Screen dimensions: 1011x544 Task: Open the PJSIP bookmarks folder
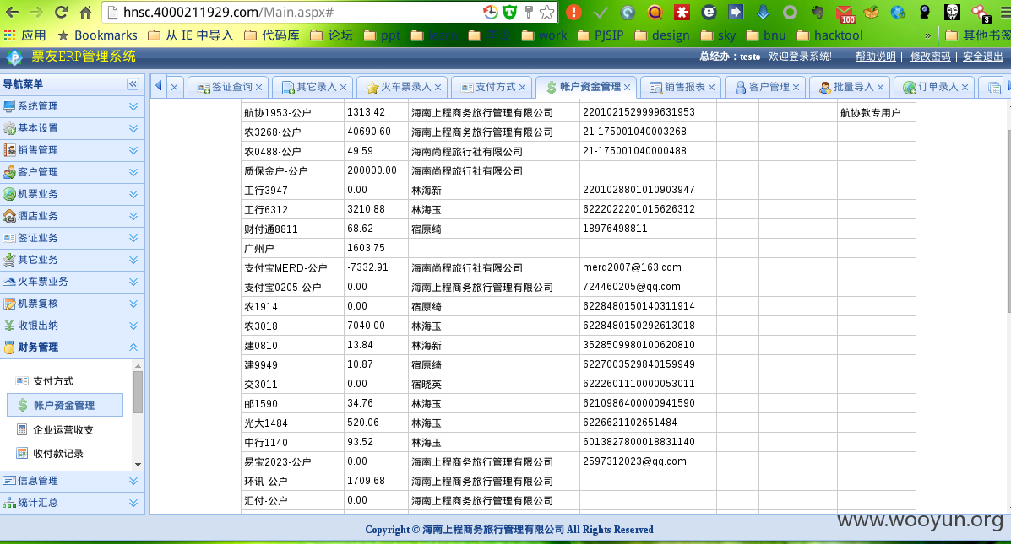600,35
